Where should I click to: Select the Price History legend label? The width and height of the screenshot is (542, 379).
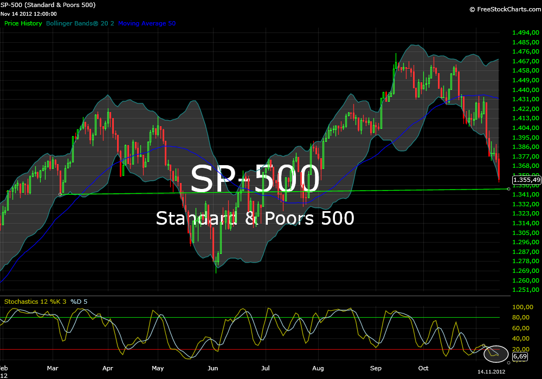click(23, 23)
